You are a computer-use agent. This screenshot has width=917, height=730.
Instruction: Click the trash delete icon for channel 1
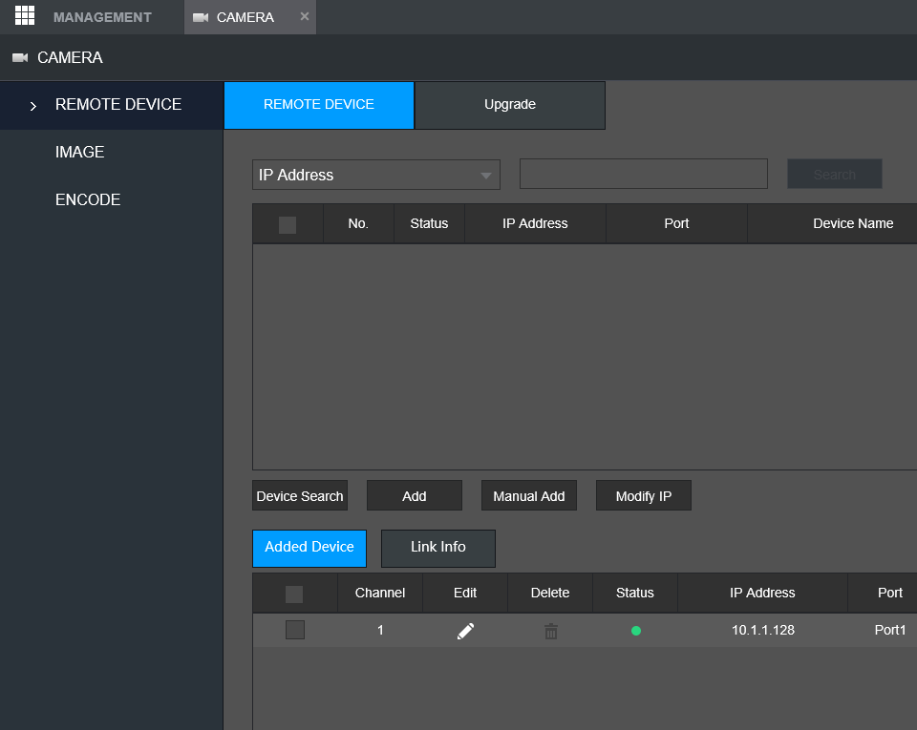550,631
